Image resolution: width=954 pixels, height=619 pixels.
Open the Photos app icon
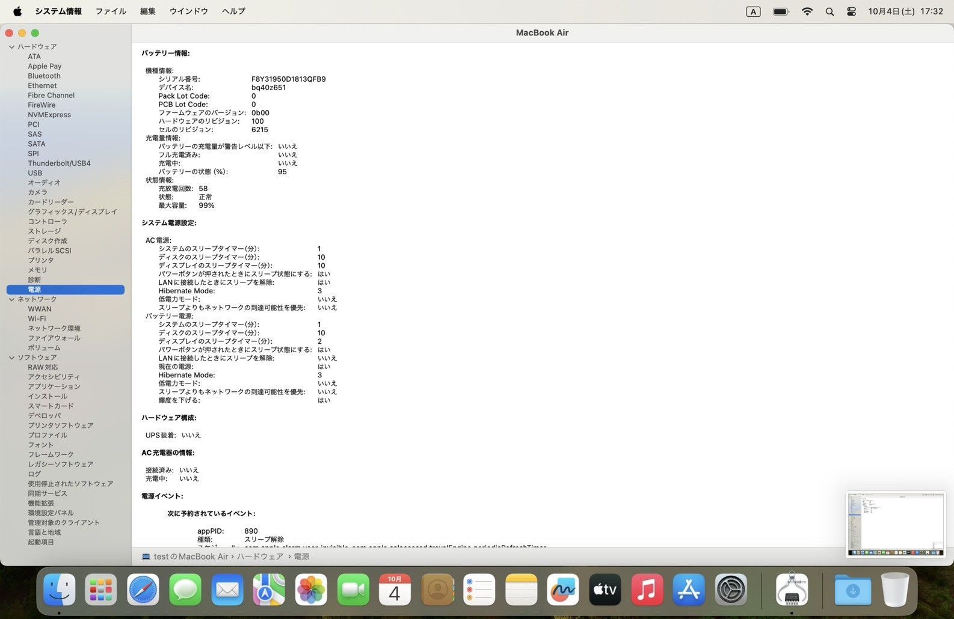tap(311, 590)
